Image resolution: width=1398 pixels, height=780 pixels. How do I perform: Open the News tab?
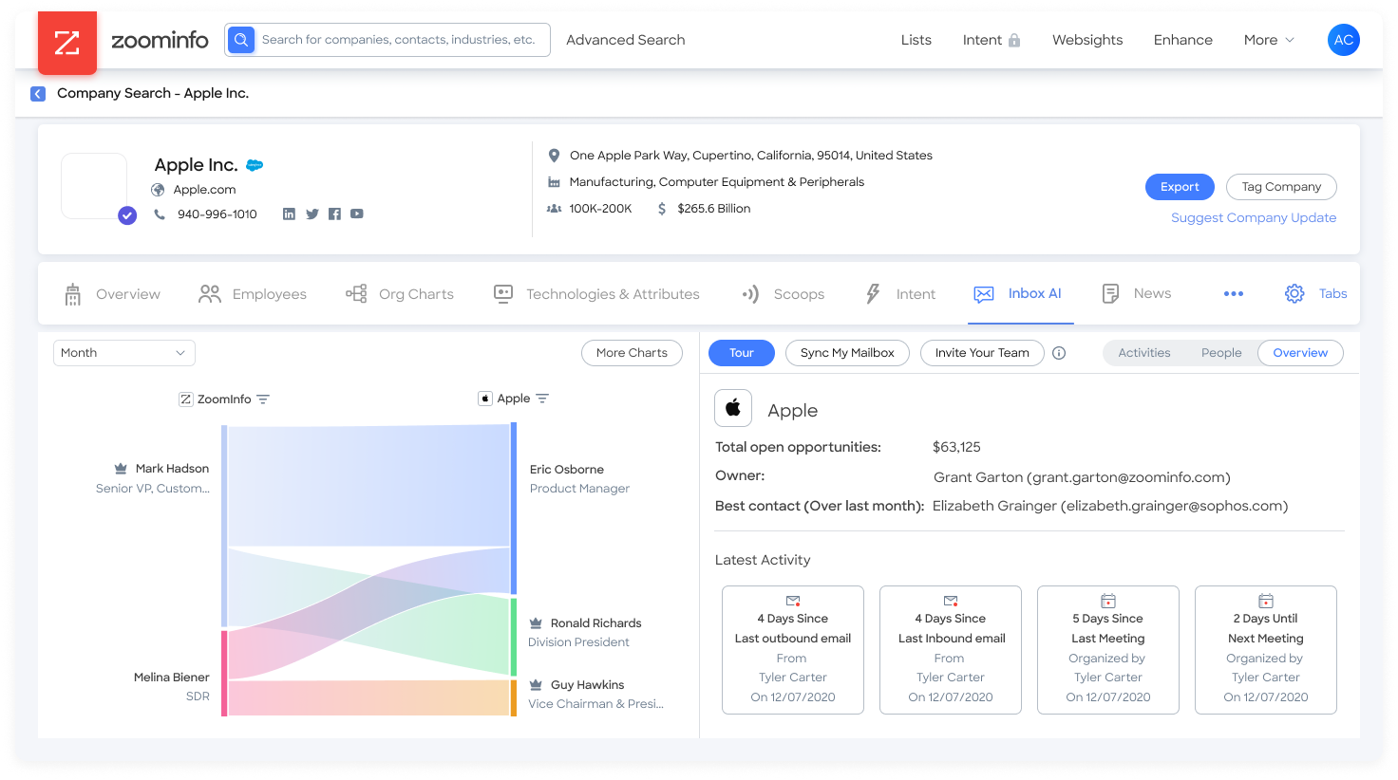click(1136, 294)
